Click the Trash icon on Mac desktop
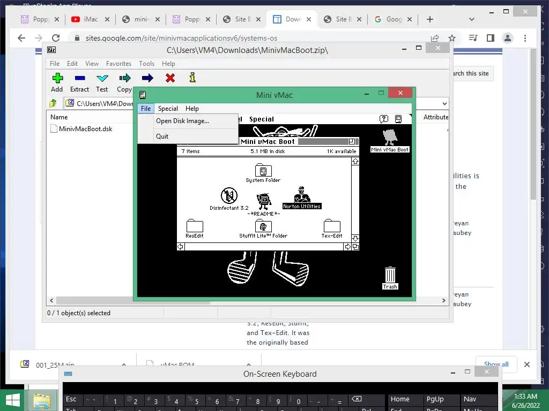 pyautogui.click(x=390, y=278)
